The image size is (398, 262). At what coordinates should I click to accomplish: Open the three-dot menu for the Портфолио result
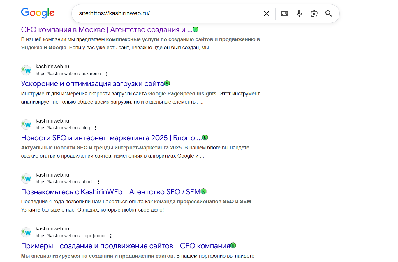[x=110, y=236]
